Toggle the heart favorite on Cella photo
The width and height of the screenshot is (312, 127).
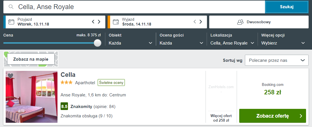[x=10, y=76]
